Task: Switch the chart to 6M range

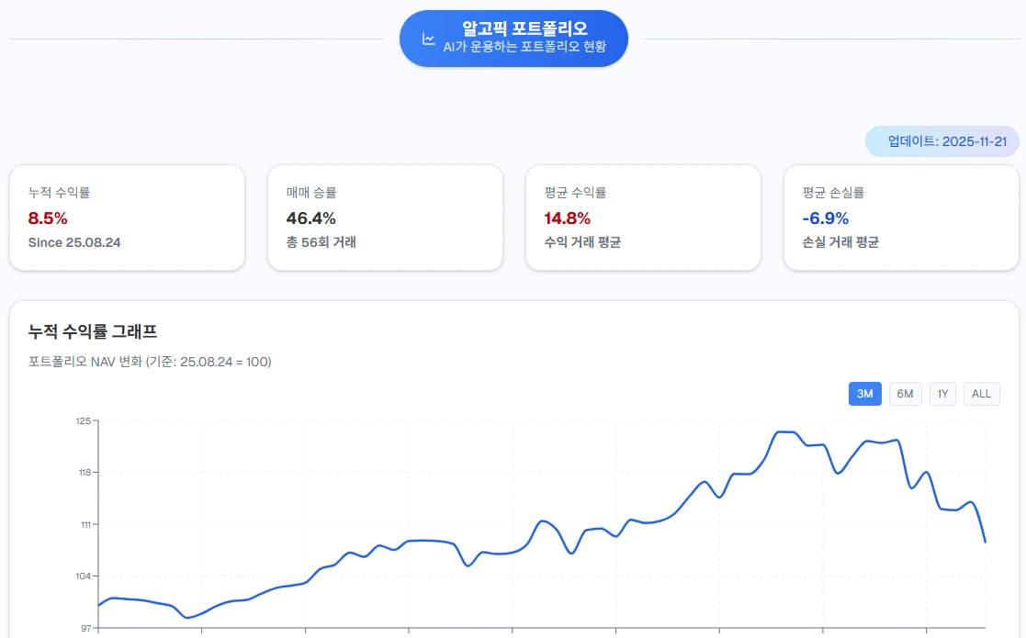Action: 905,394
